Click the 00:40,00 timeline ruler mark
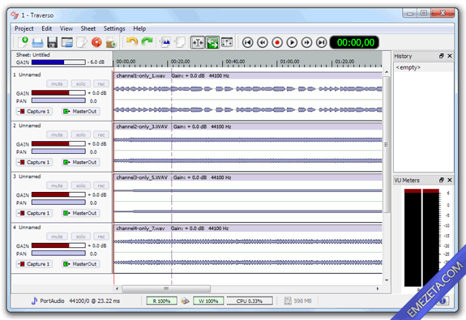Viewport: 466px width, 320px height. tap(235, 62)
